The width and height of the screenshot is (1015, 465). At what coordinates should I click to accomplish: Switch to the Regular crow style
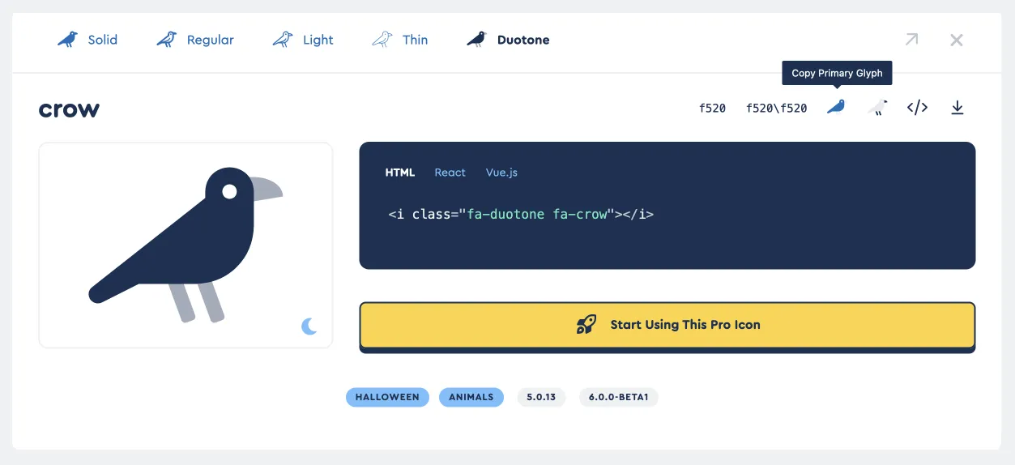tap(195, 40)
